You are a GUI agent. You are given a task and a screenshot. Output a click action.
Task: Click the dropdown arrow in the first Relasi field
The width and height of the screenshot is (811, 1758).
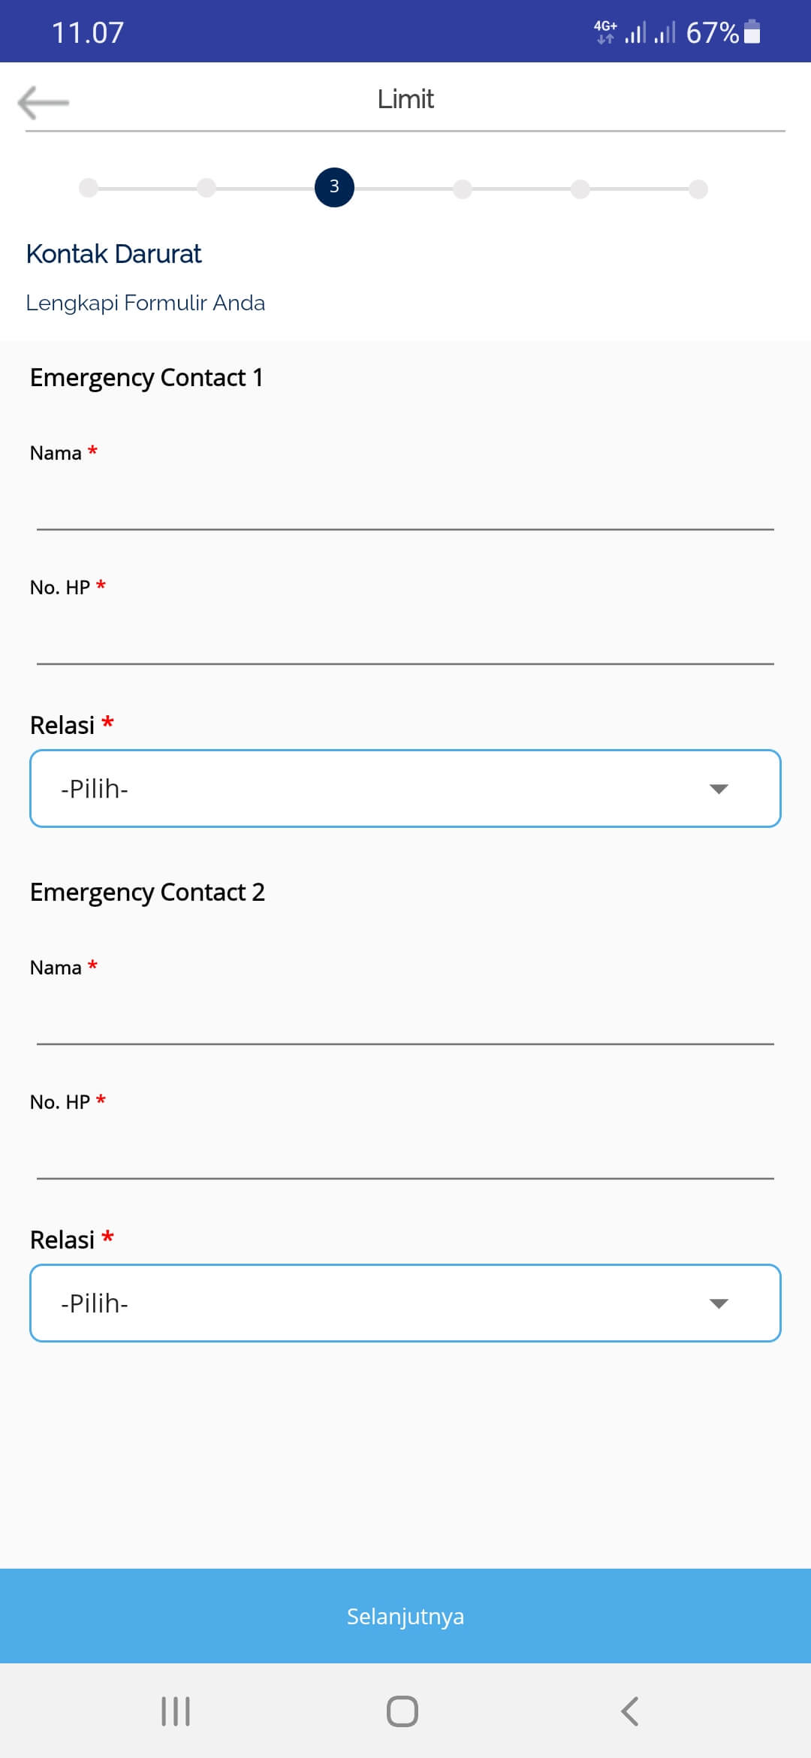(719, 789)
